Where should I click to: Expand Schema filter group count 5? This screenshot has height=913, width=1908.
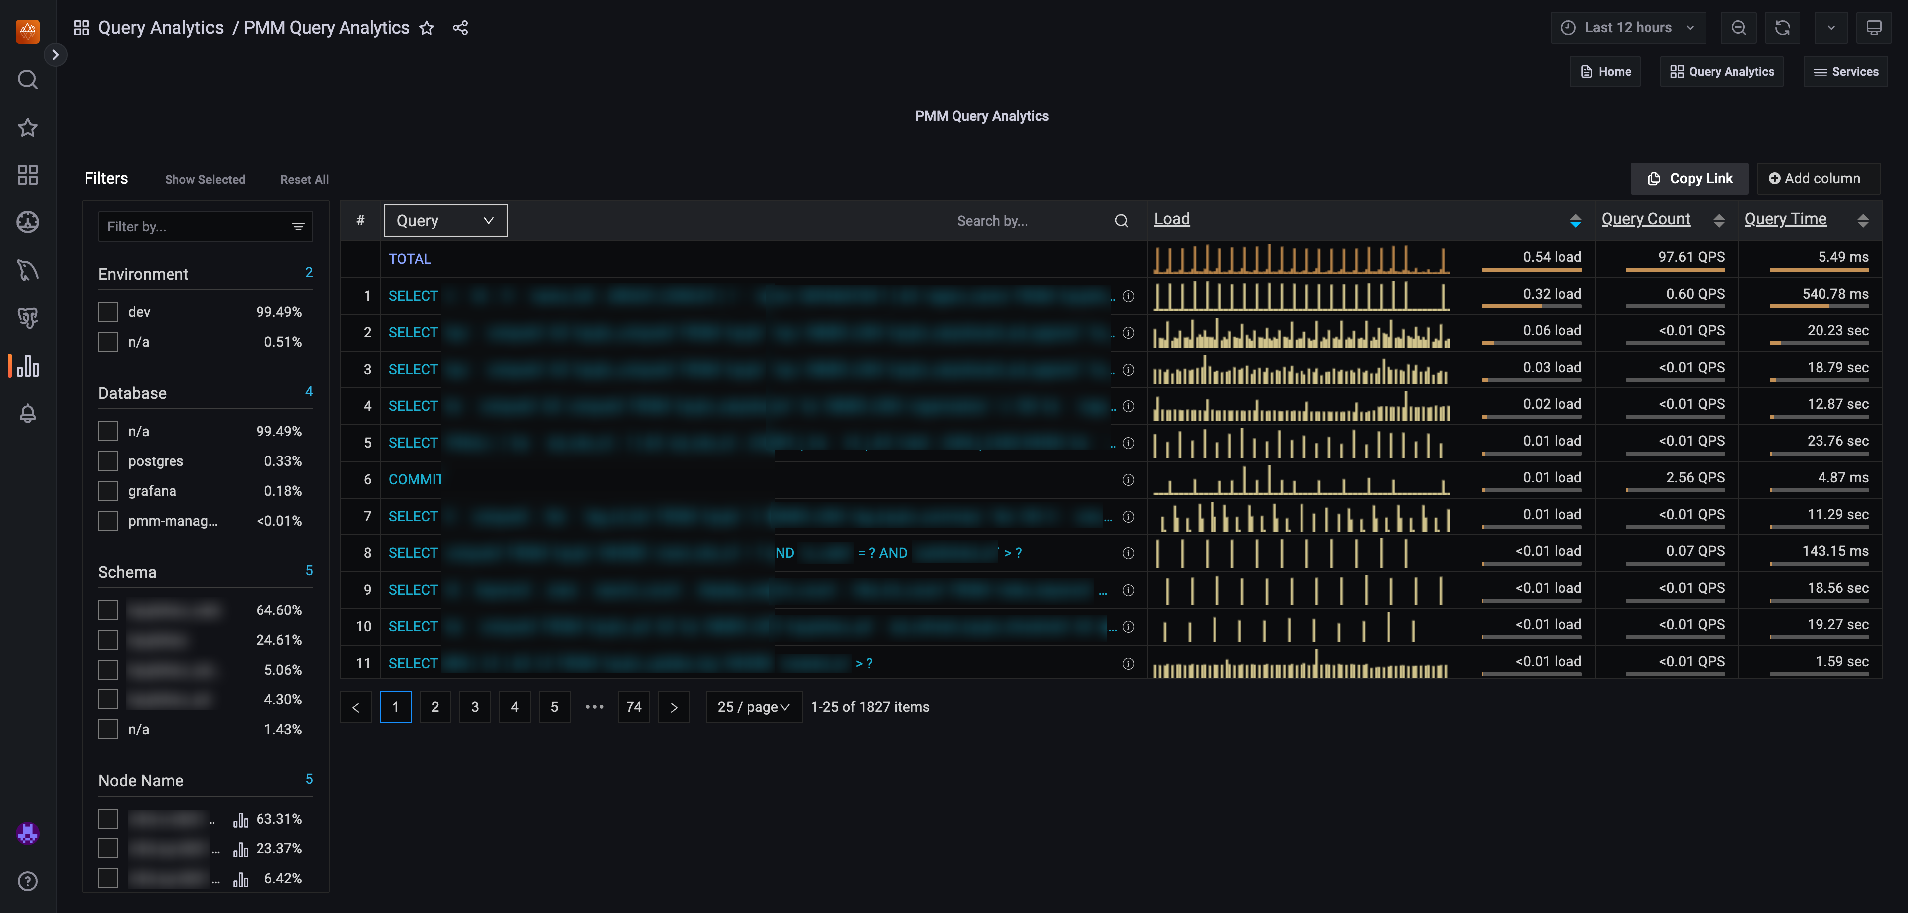[x=309, y=571]
